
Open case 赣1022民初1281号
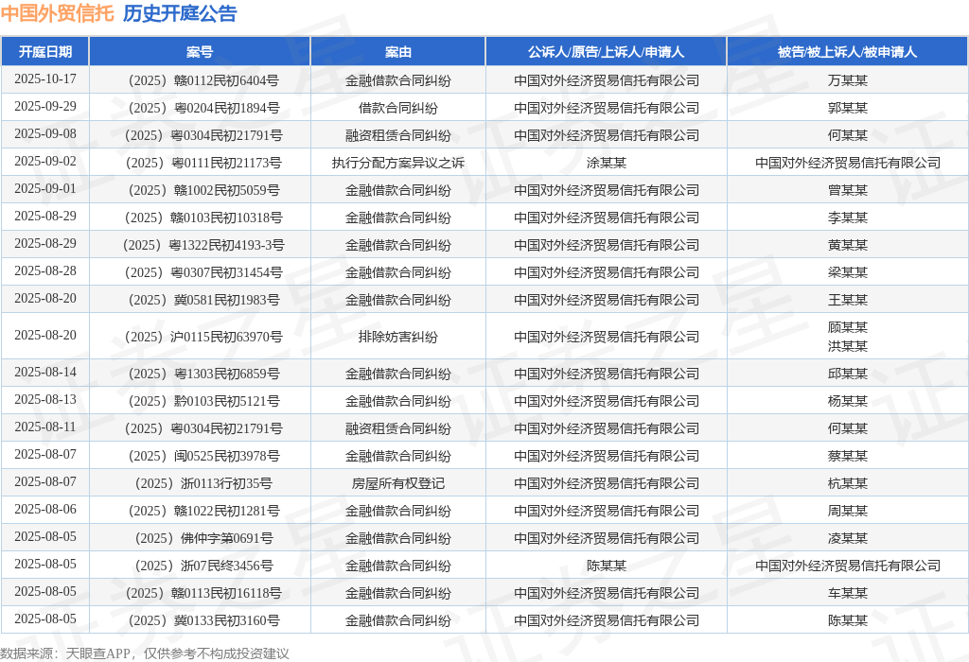(x=203, y=511)
